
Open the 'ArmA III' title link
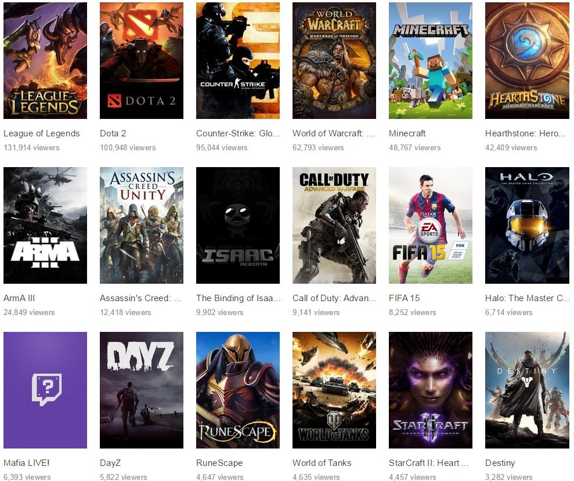pyautogui.click(x=19, y=298)
